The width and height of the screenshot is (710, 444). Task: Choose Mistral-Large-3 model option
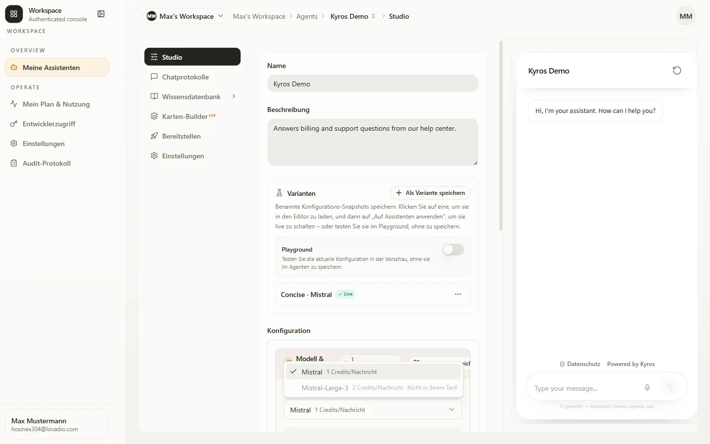[x=373, y=388]
